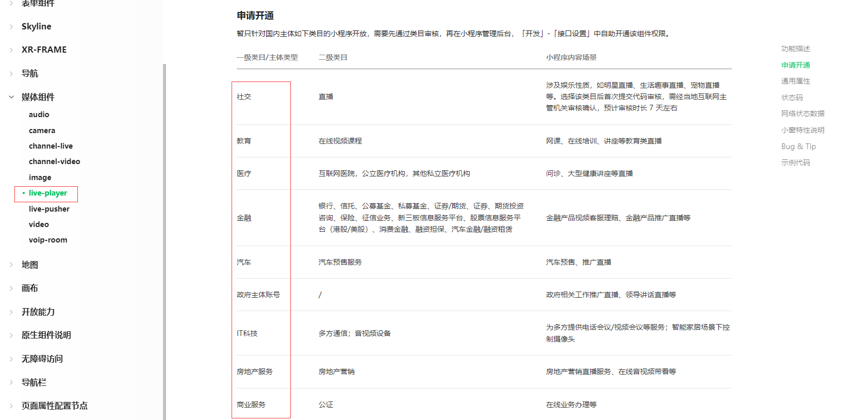Open the 开放能力 sidebar category

click(38, 312)
